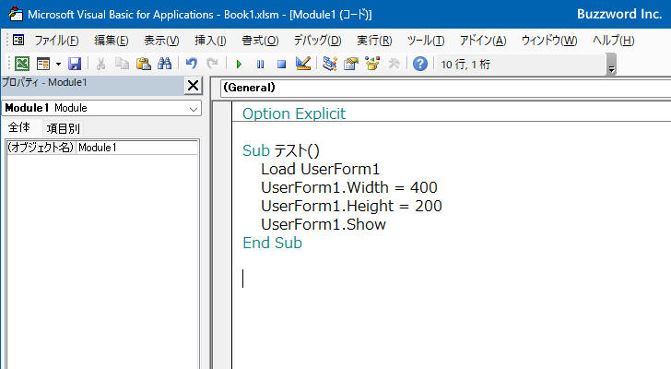Screen dimensions: 671x369
Task: Click the 10 行, 1 桁 cursor position indicator
Action: [465, 65]
